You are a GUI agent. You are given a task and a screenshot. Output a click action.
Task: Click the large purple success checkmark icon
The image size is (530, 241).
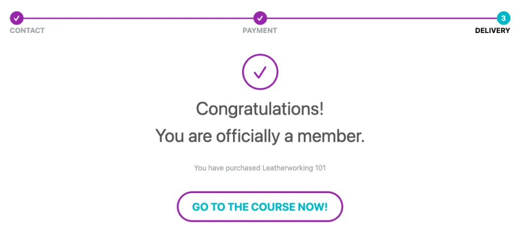tap(260, 72)
